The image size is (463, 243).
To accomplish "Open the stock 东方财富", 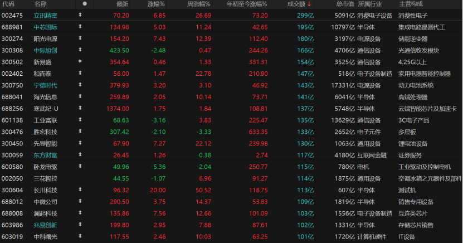I will pyautogui.click(x=45, y=155).
